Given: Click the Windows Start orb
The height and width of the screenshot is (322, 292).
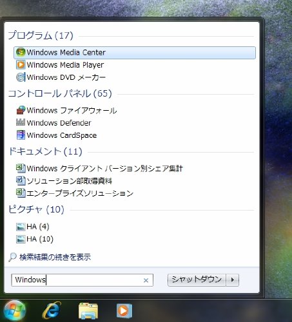Looking at the screenshot, I should point(14,310).
